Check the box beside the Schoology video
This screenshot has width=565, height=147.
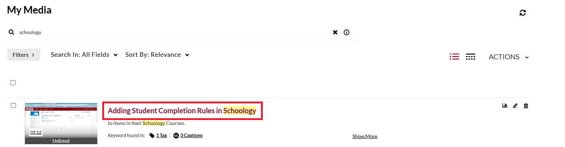[13, 105]
